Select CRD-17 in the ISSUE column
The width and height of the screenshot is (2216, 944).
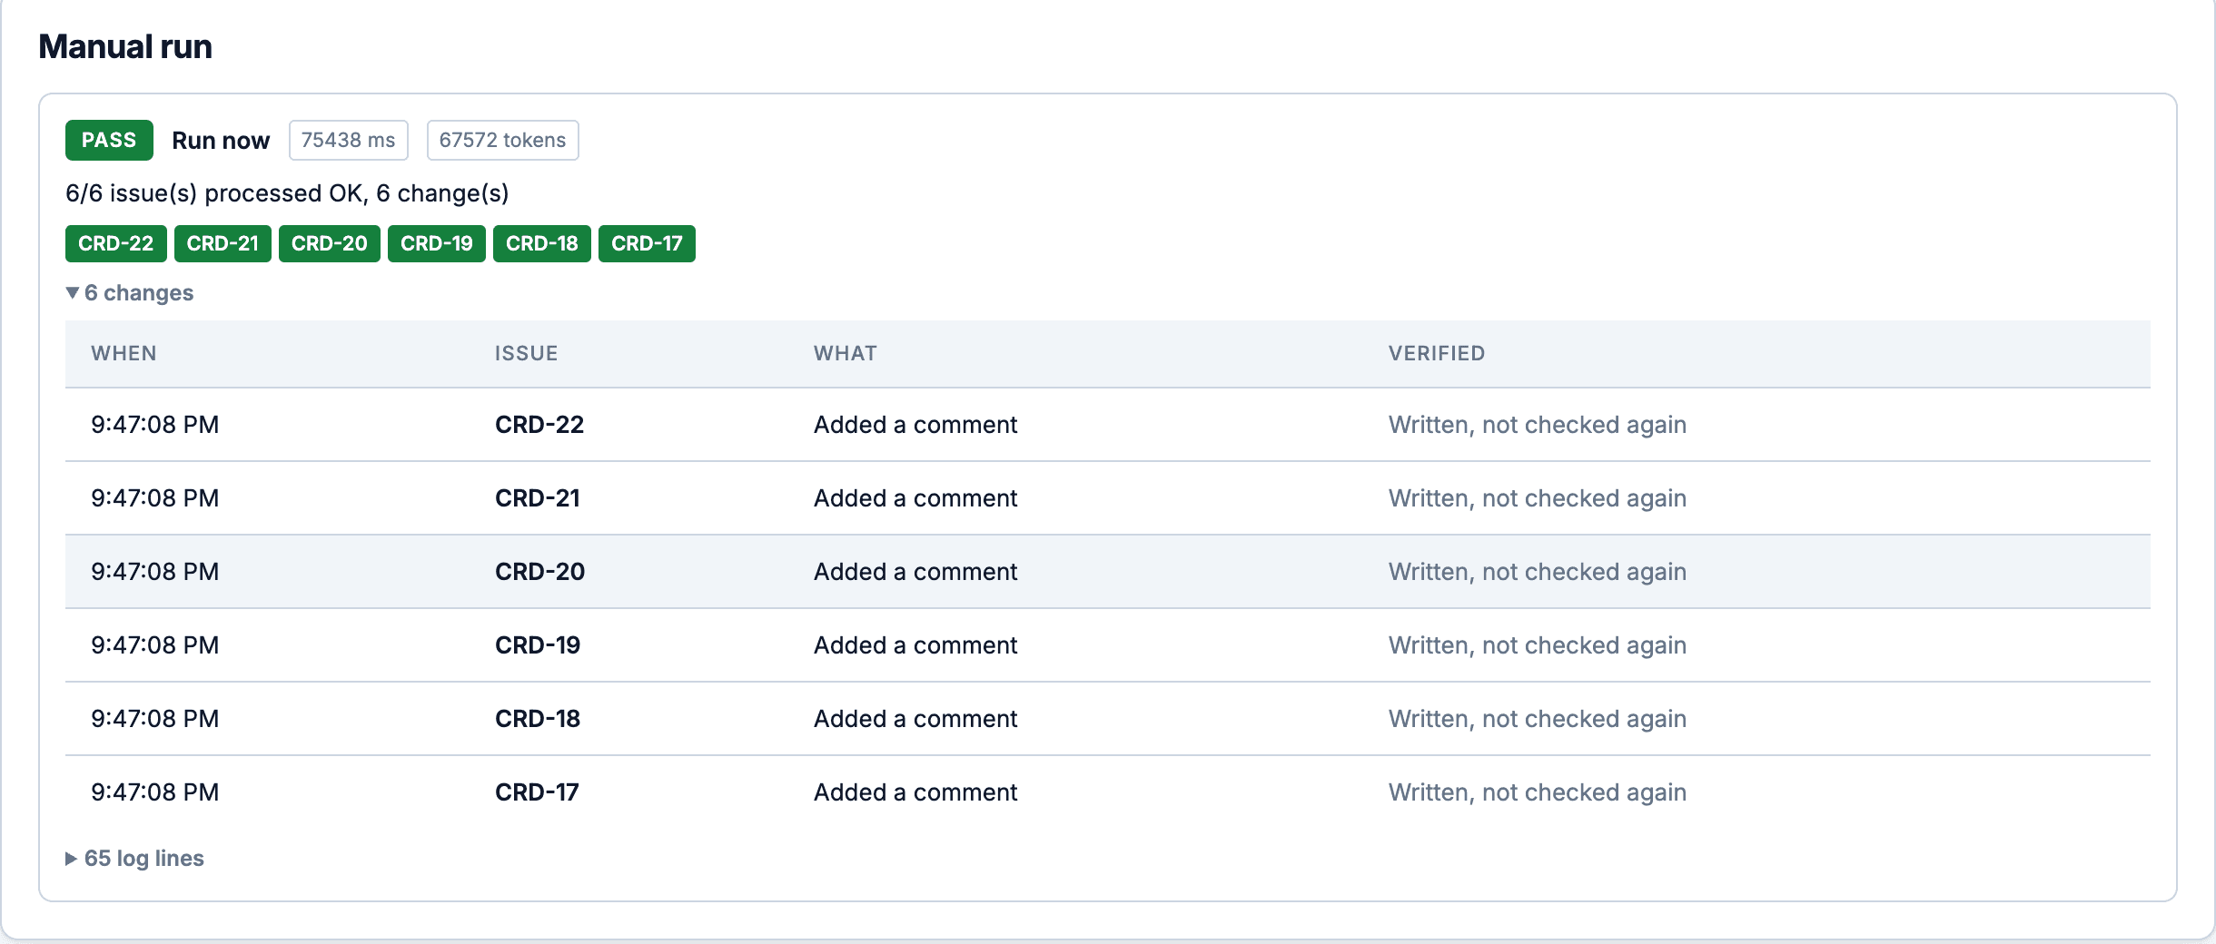pyautogui.click(x=537, y=792)
